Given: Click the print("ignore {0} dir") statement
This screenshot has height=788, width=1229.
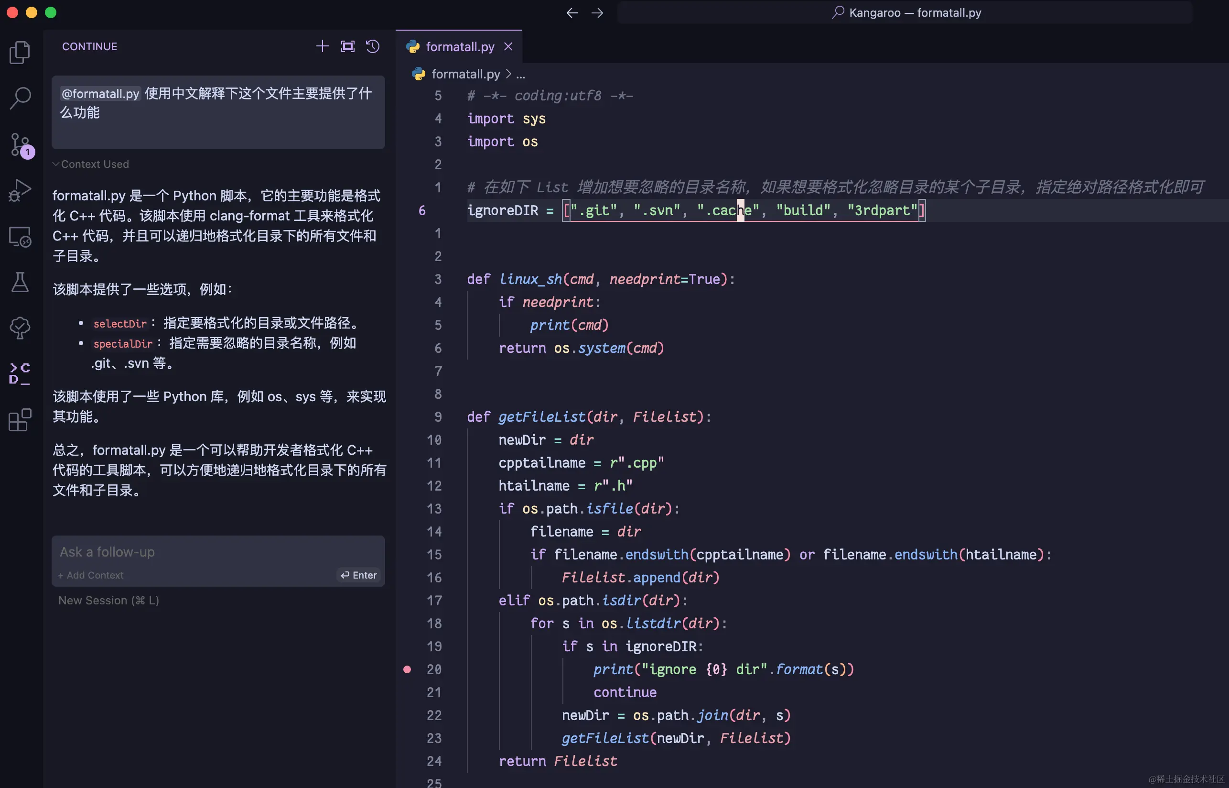Looking at the screenshot, I should click(x=723, y=669).
